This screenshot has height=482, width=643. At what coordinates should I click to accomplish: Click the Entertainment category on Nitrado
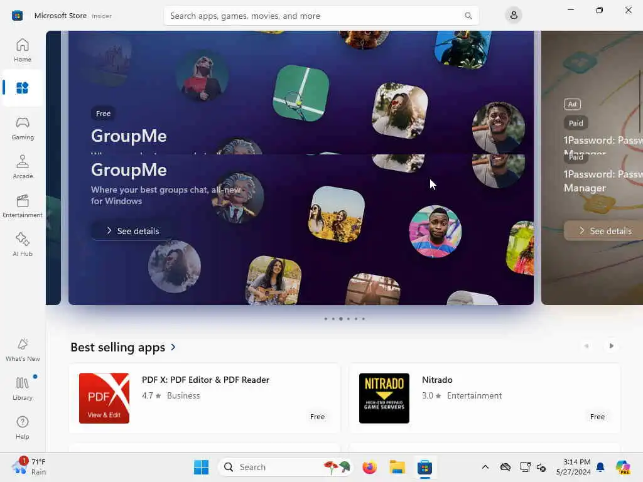coord(474,395)
